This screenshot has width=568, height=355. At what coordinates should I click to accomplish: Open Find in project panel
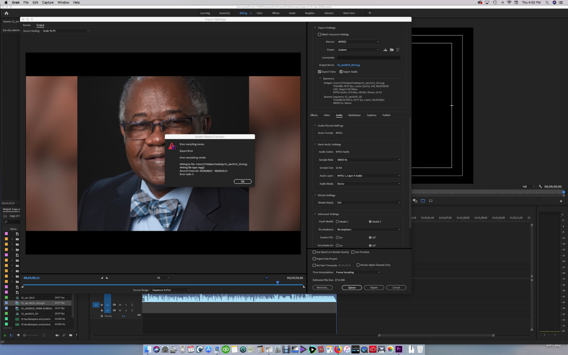coord(64,335)
